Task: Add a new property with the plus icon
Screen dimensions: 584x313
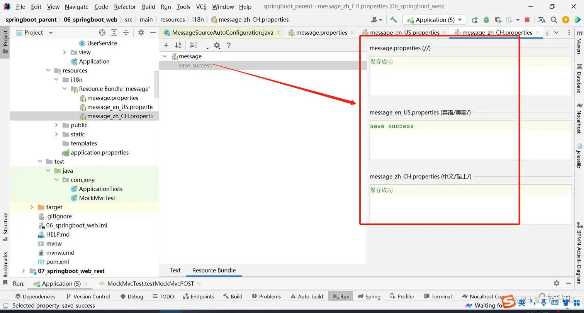Action: (x=166, y=45)
